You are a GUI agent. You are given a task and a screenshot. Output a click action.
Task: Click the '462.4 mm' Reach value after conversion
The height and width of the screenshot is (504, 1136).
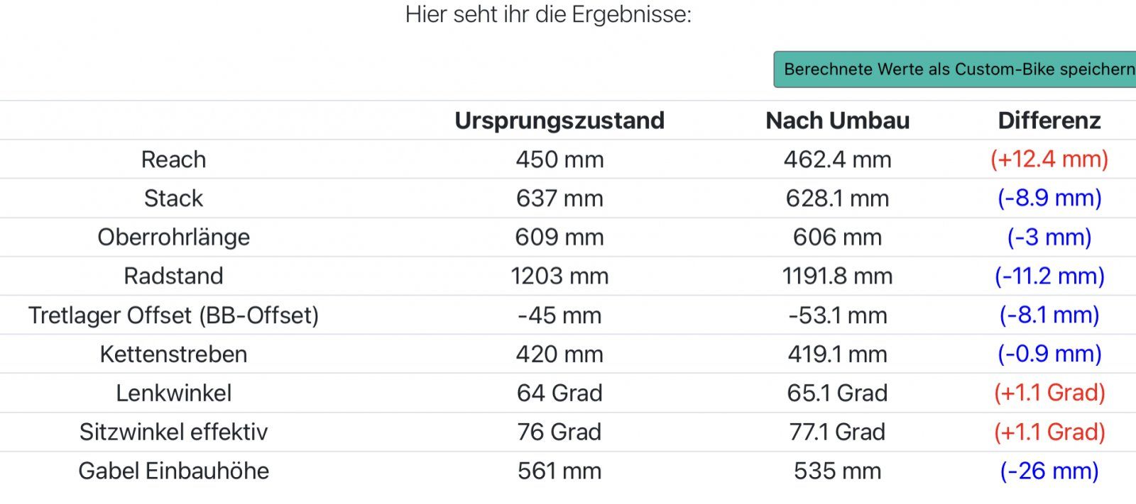pyautogui.click(x=837, y=159)
